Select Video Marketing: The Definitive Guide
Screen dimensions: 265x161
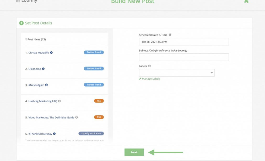click(51, 117)
